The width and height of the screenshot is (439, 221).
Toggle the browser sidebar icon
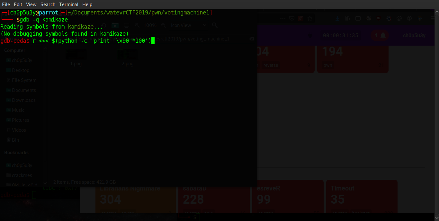[358, 19]
